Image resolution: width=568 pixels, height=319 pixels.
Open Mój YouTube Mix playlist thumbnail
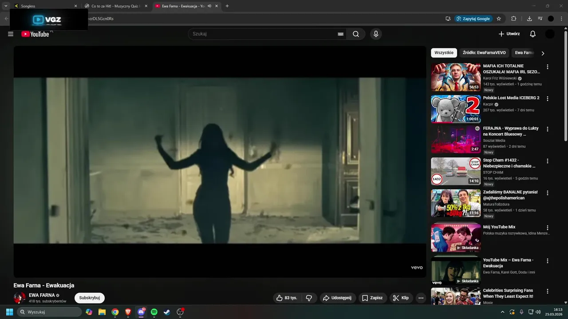tap(456, 238)
